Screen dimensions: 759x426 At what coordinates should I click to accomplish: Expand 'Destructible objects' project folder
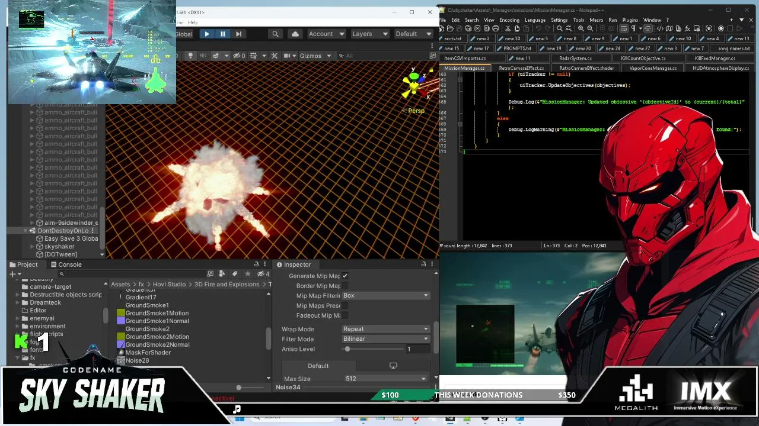[17, 295]
